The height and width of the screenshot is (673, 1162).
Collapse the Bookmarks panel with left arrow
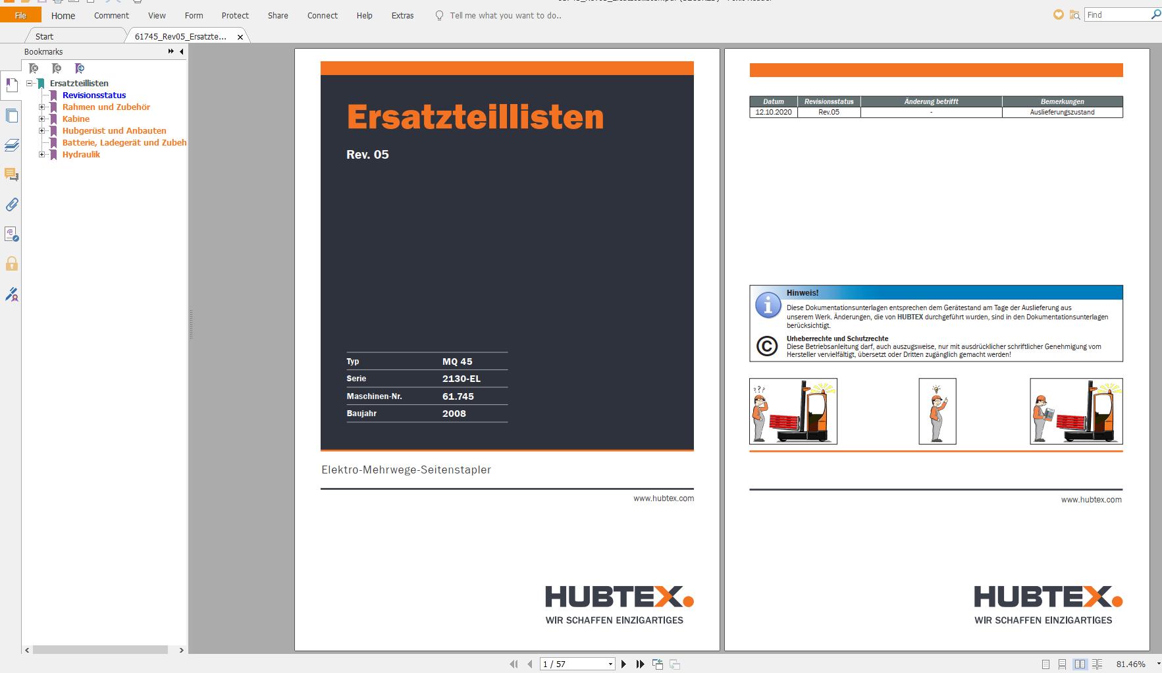click(182, 51)
